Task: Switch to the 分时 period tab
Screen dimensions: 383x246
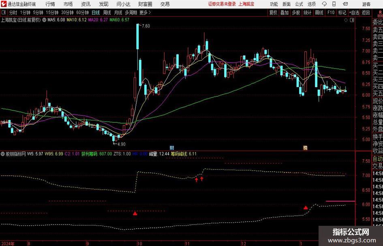Action: point(13,13)
